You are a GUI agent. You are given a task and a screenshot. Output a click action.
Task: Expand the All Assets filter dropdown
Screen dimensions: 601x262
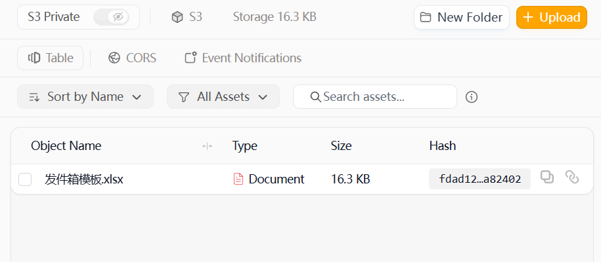coord(223,97)
